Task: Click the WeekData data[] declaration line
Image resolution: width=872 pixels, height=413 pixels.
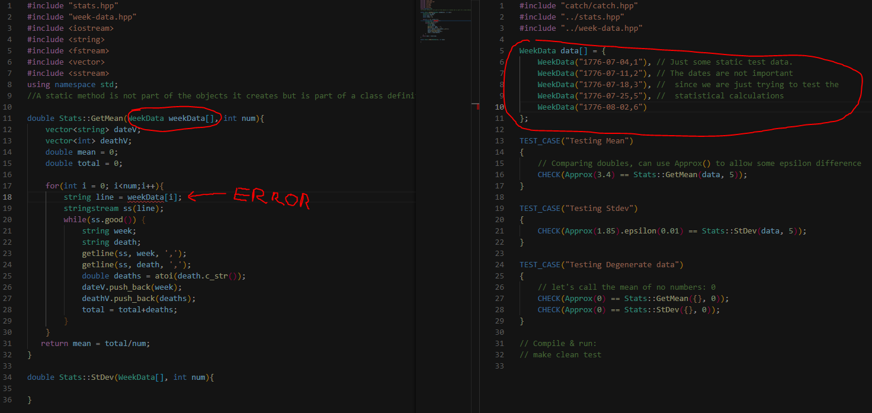Action: tap(563, 50)
